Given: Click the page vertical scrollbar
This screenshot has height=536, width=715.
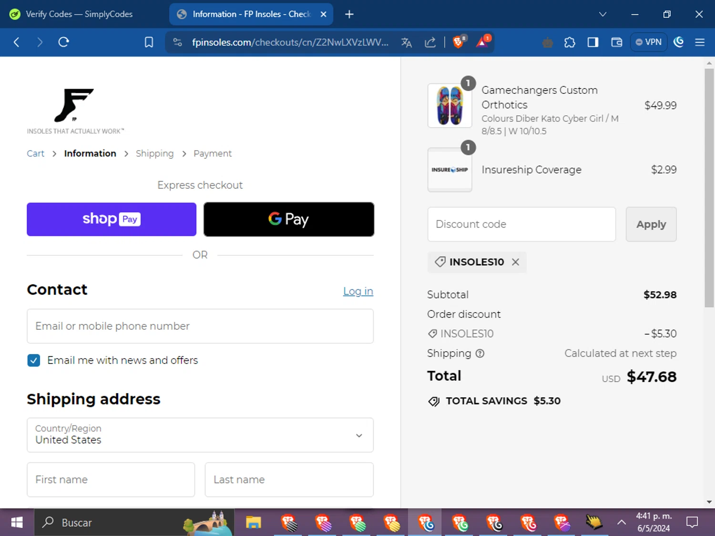Looking at the screenshot, I should pyautogui.click(x=709, y=188).
